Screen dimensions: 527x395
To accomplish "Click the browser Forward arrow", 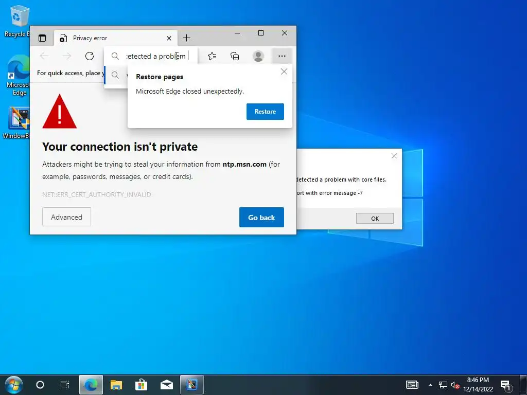I will tap(67, 56).
